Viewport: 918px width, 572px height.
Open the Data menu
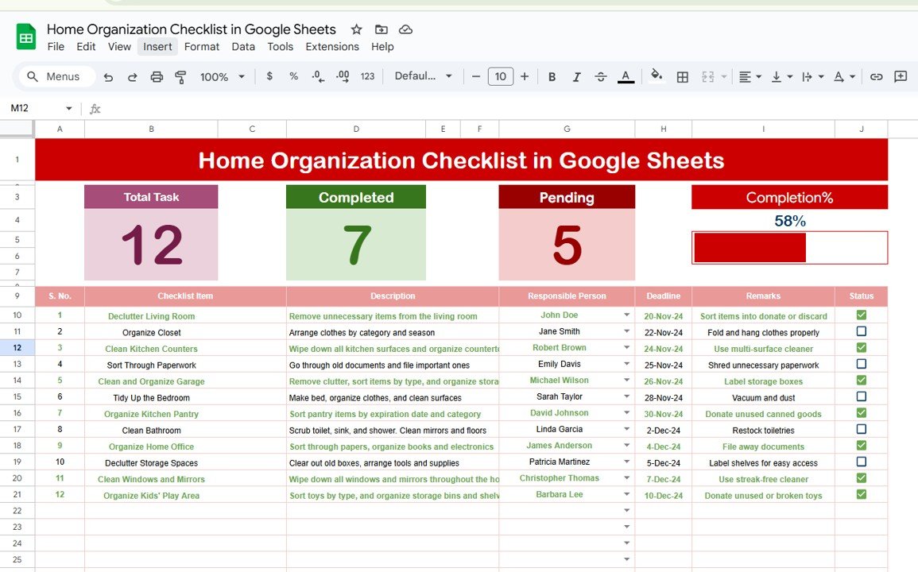[243, 47]
